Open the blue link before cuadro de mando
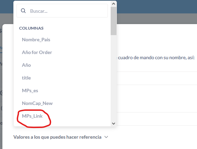 [x=117, y=58]
